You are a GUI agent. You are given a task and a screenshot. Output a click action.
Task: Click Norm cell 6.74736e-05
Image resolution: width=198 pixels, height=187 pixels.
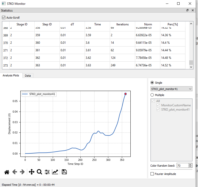(x=147, y=65)
